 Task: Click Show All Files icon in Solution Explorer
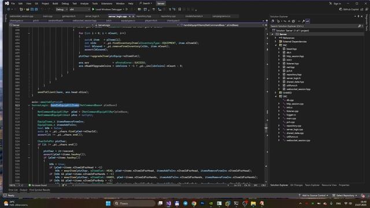click(x=294, y=21)
